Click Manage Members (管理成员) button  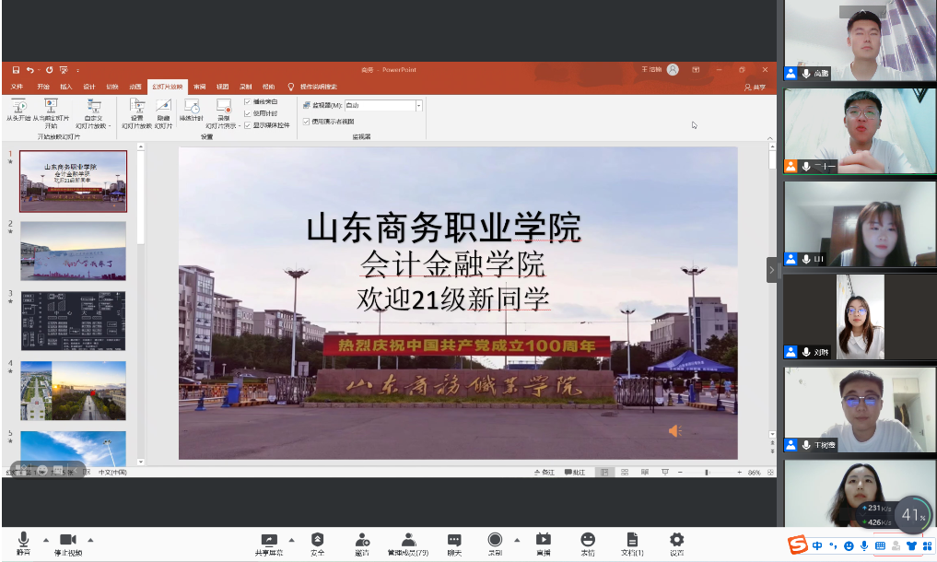point(407,540)
